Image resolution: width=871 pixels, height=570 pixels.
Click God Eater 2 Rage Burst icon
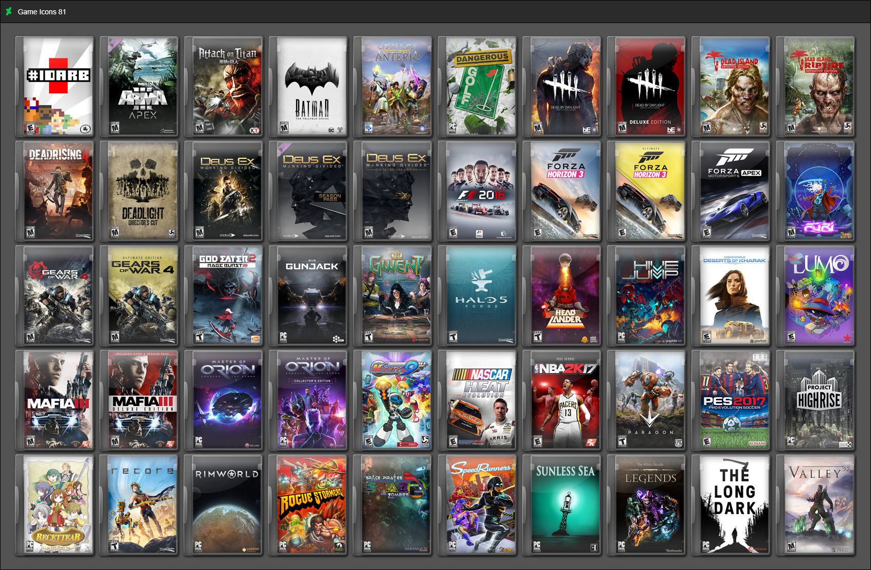tap(224, 296)
